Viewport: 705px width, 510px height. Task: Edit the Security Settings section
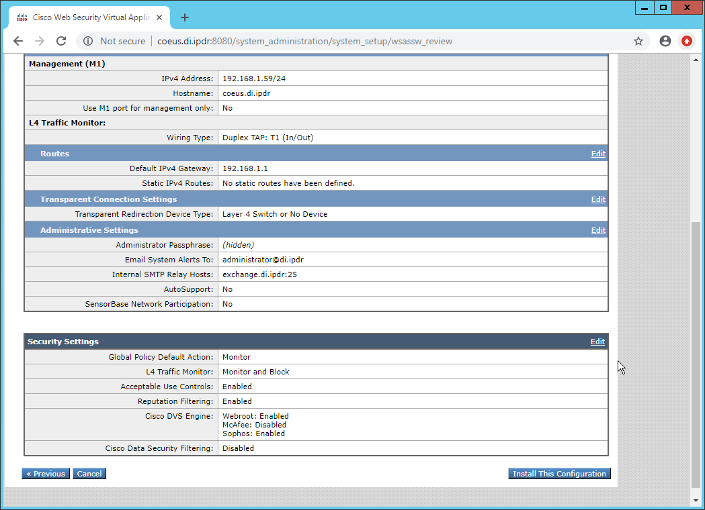point(597,342)
